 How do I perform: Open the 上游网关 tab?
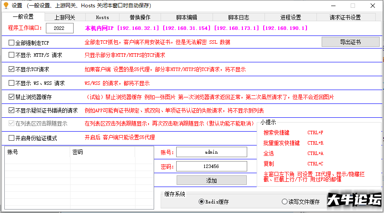click(x=65, y=17)
